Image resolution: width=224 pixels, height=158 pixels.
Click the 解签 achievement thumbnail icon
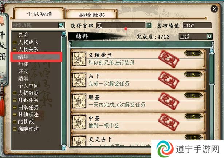[x=79, y=101]
